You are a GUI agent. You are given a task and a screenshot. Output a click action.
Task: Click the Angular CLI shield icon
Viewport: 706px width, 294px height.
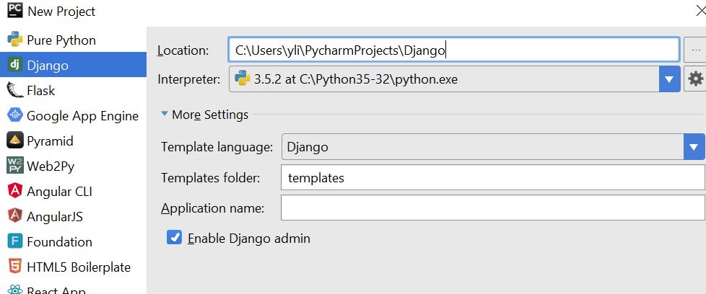15,191
